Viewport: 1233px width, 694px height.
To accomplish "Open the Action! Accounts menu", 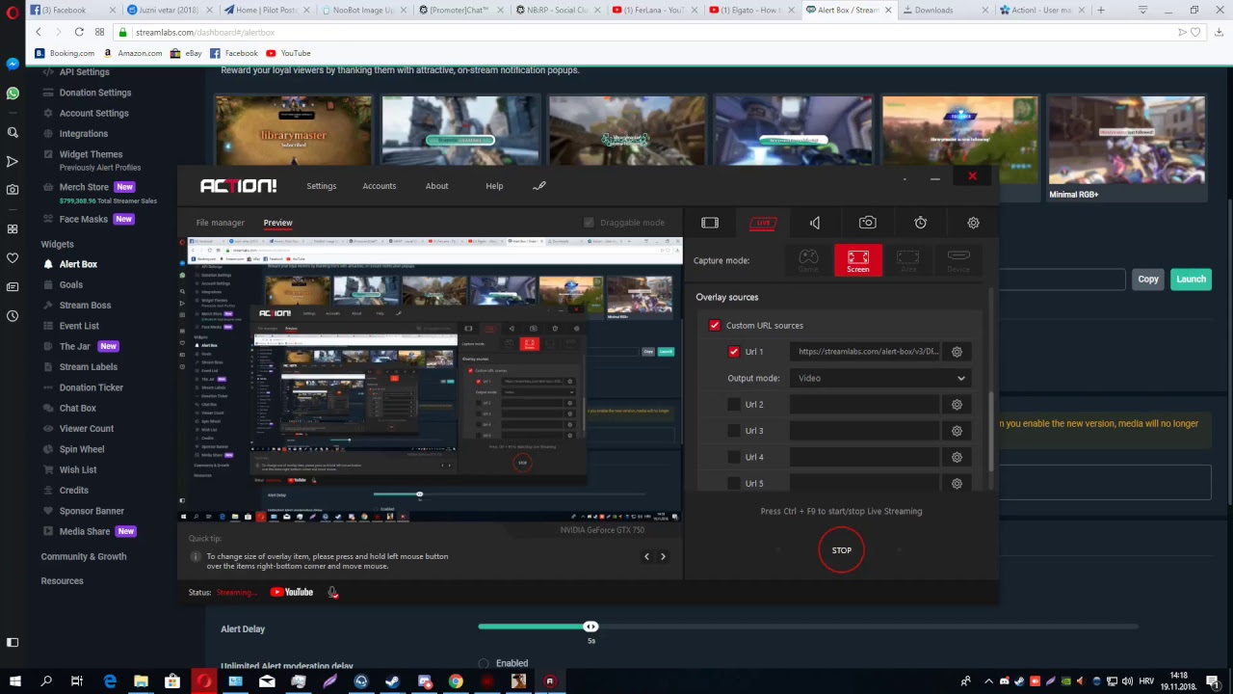I will point(380,186).
